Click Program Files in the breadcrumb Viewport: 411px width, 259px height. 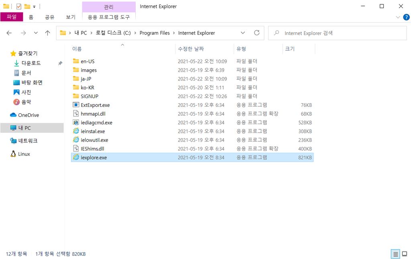point(155,33)
